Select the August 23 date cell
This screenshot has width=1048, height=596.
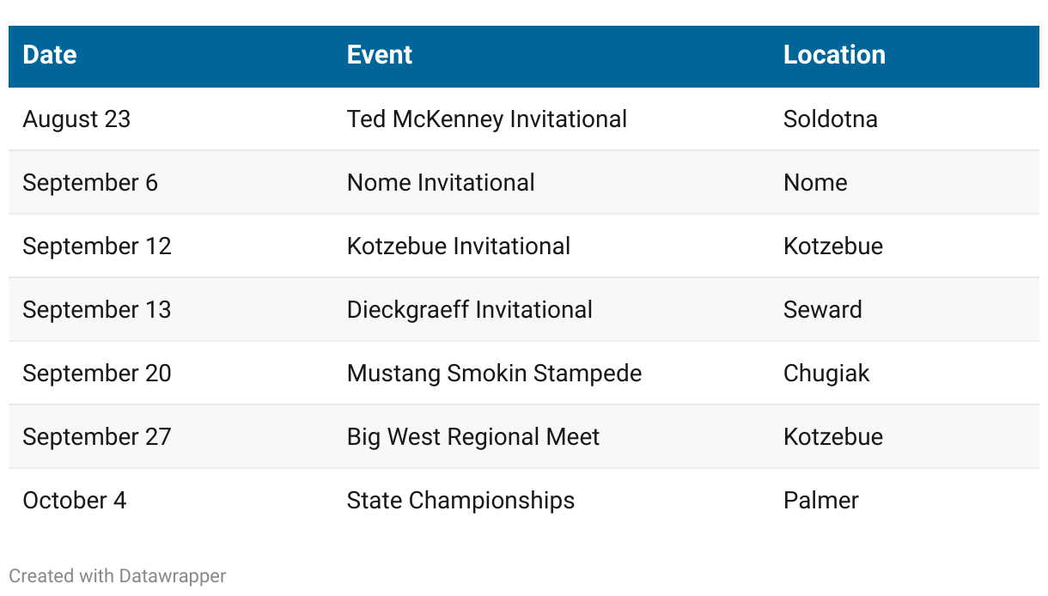pos(76,119)
